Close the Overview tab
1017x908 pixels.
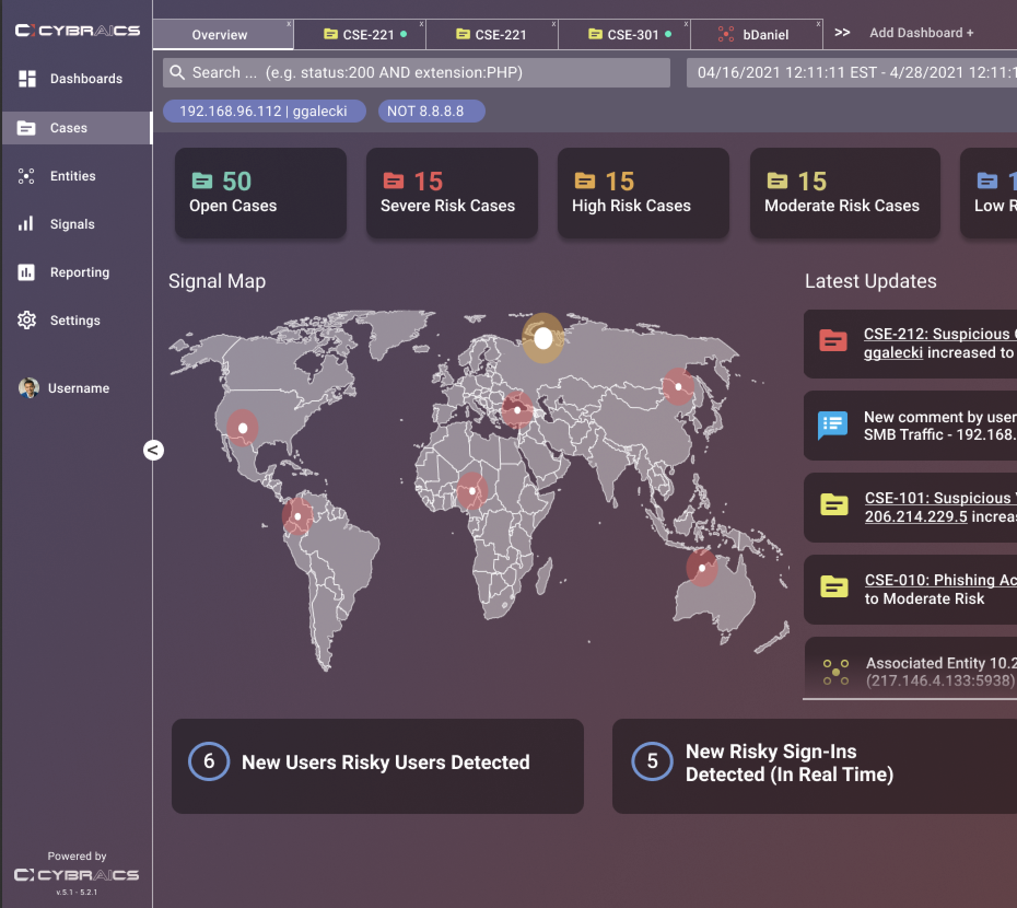click(x=289, y=24)
